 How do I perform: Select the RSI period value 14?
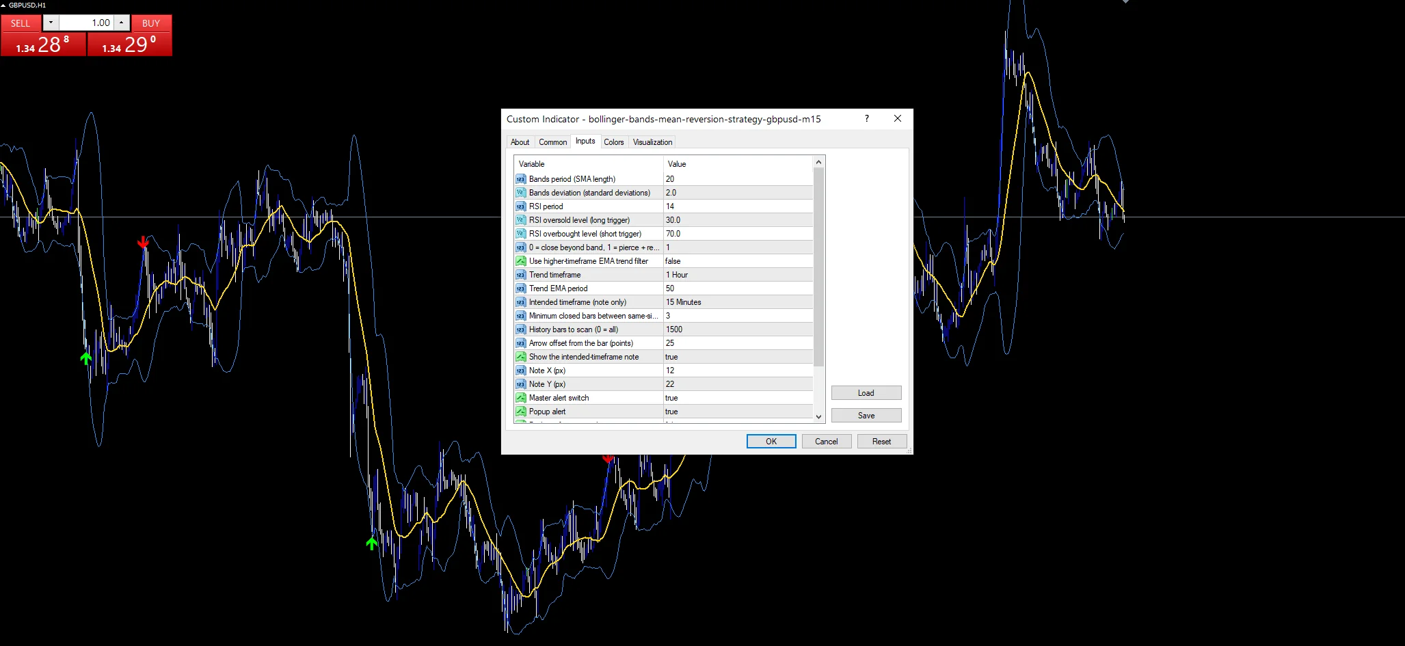(738, 206)
